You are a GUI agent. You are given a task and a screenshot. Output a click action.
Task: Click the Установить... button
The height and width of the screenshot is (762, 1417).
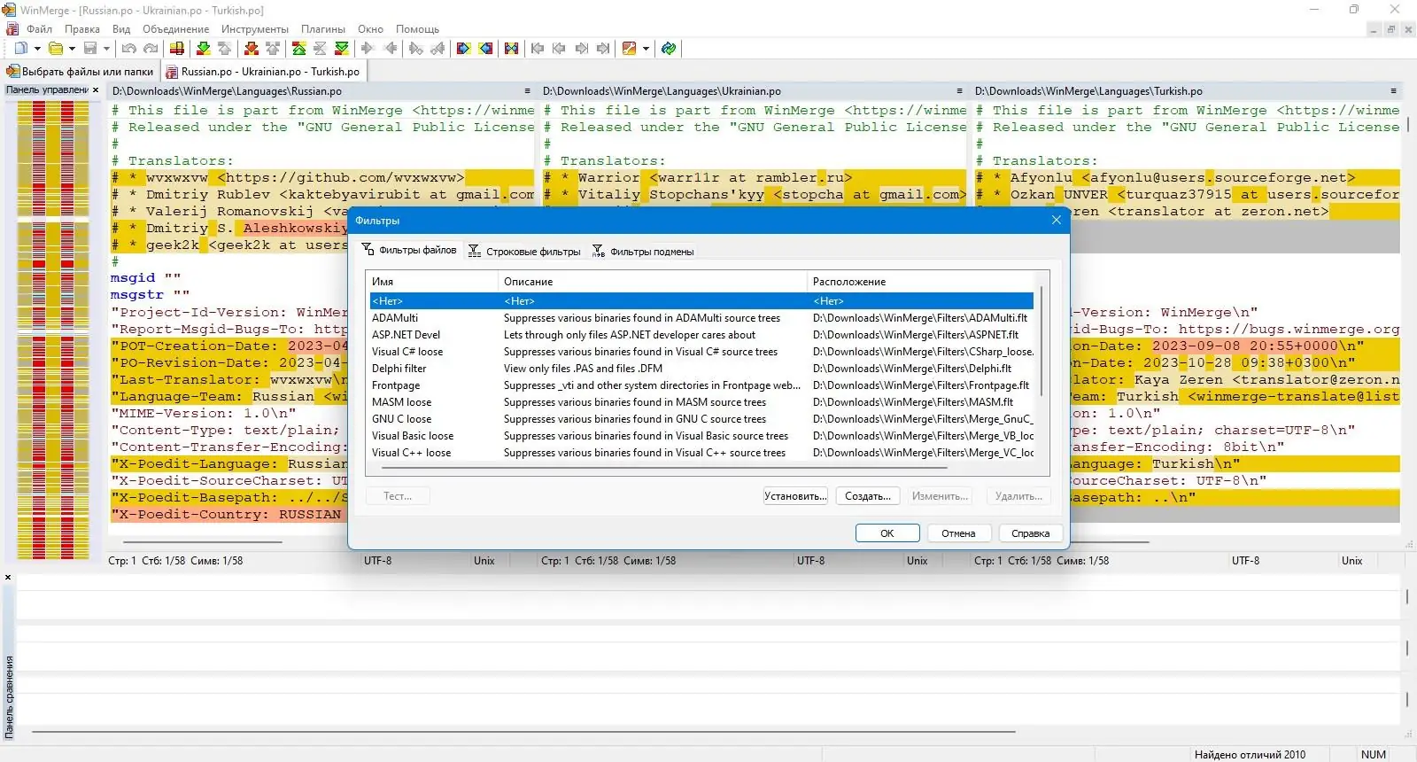(795, 496)
